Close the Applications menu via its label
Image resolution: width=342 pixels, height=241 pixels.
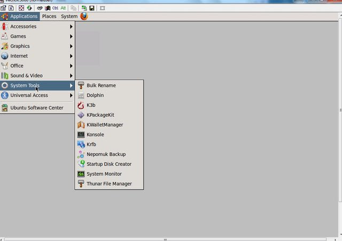coord(24,16)
